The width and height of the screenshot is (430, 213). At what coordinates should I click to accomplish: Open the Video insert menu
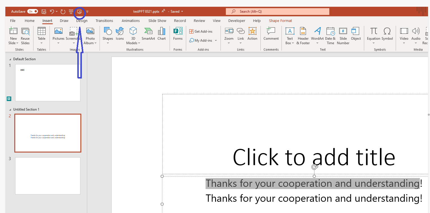(404, 36)
